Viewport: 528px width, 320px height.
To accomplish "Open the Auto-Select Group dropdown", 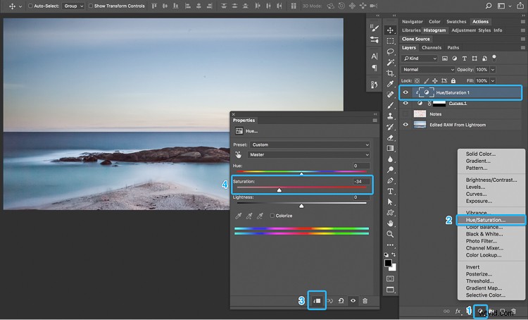I will [x=73, y=6].
